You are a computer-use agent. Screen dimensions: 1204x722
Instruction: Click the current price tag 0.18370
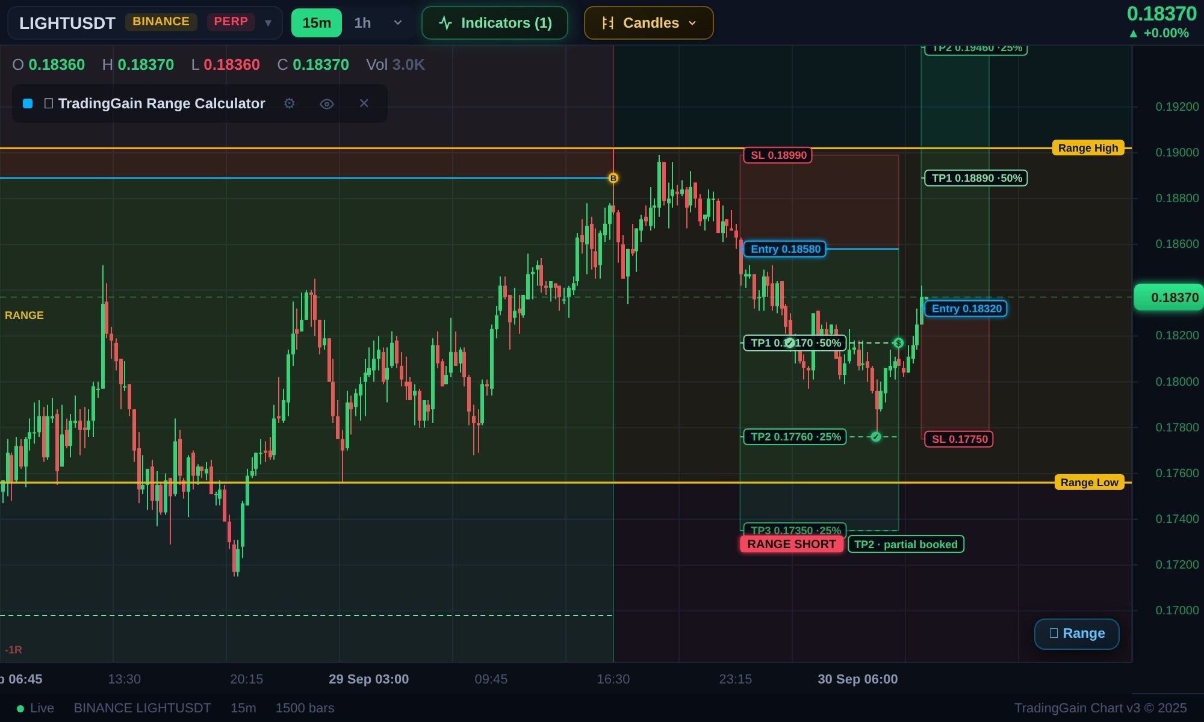(1168, 297)
